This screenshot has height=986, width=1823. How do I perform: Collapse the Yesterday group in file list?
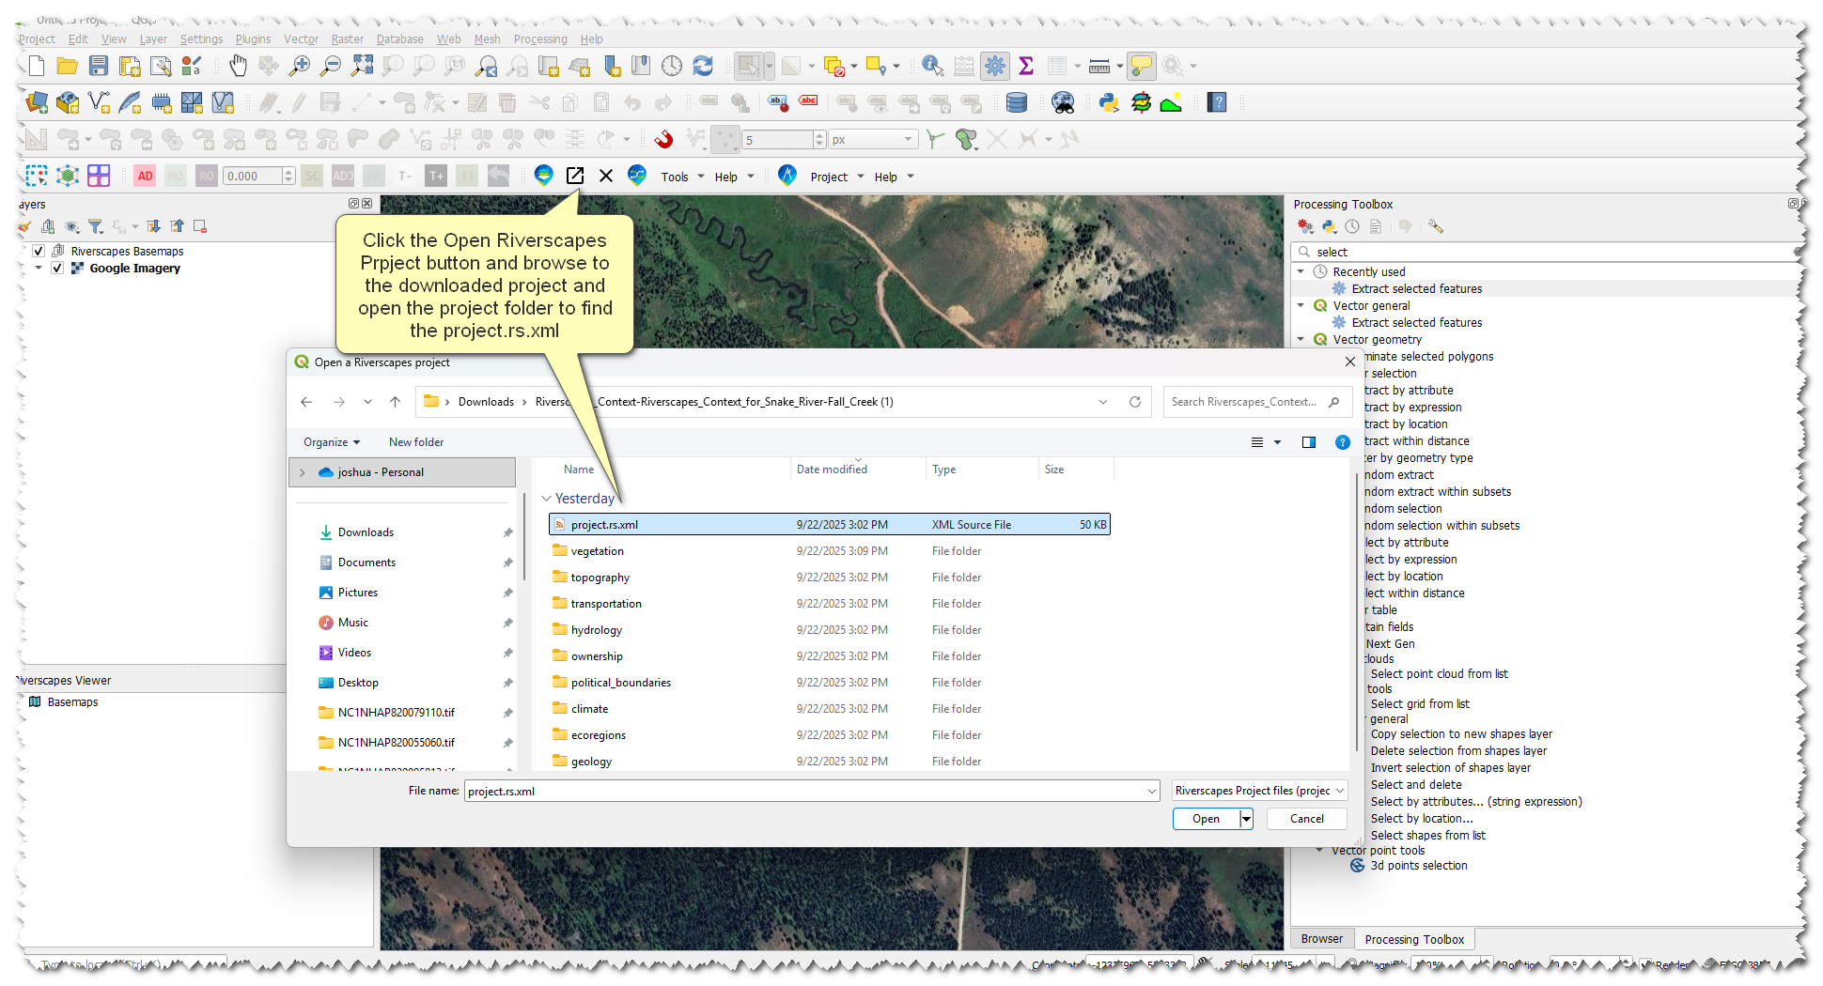(546, 499)
